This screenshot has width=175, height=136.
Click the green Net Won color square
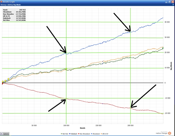pos(61,134)
